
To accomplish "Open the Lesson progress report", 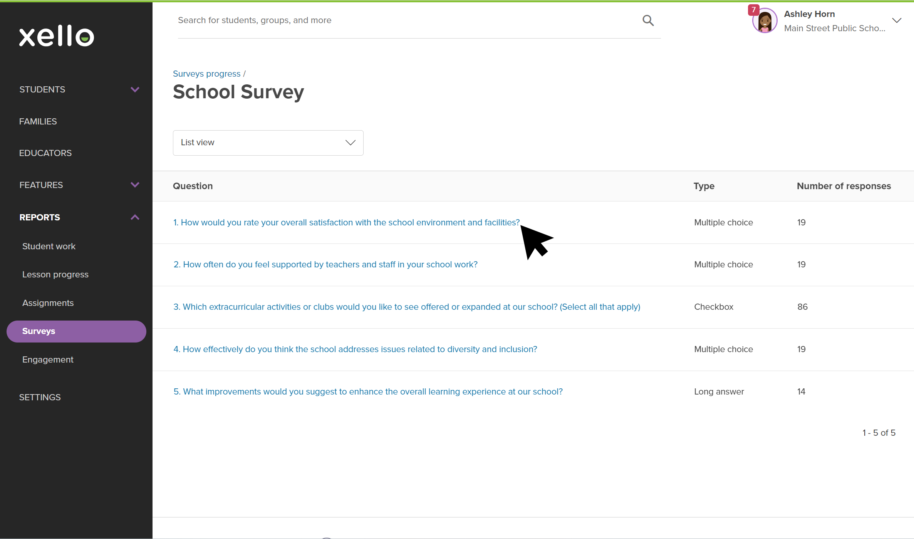I will (x=55, y=274).
